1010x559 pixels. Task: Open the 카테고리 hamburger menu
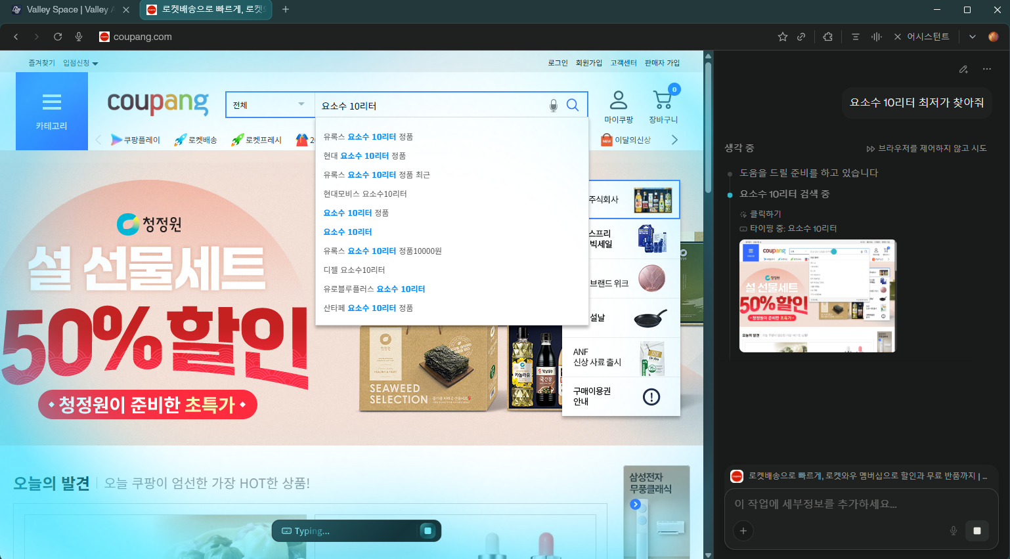pos(52,111)
